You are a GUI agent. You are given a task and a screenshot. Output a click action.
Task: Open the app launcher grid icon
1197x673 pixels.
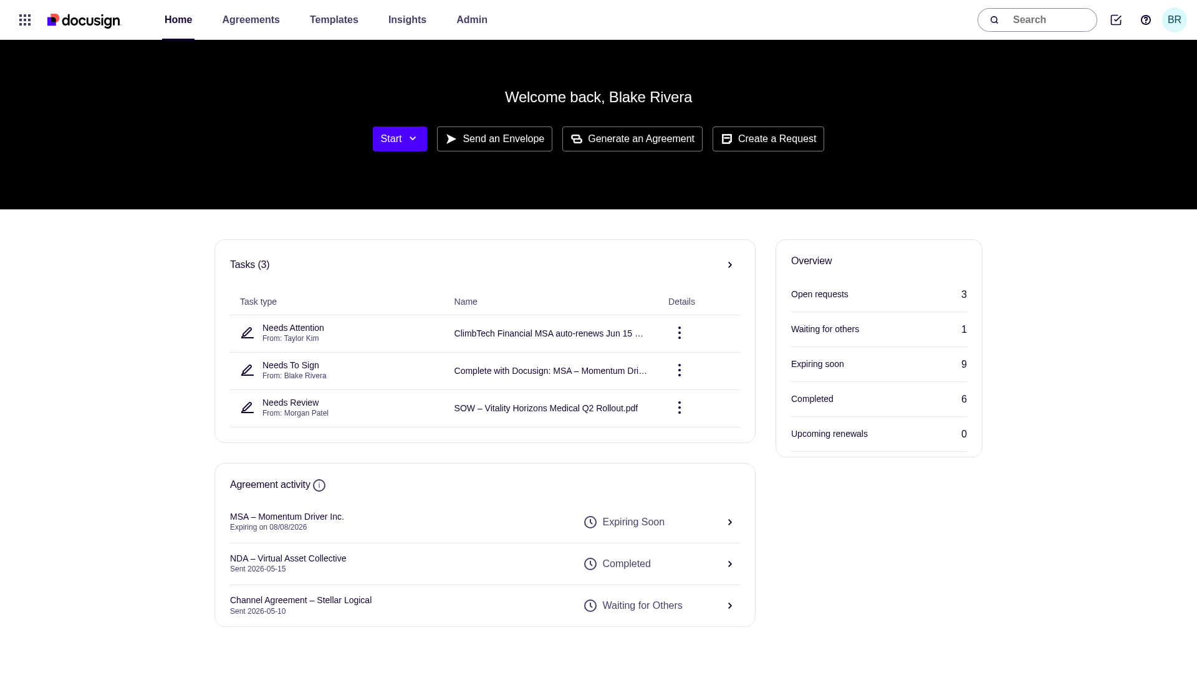pos(25,20)
